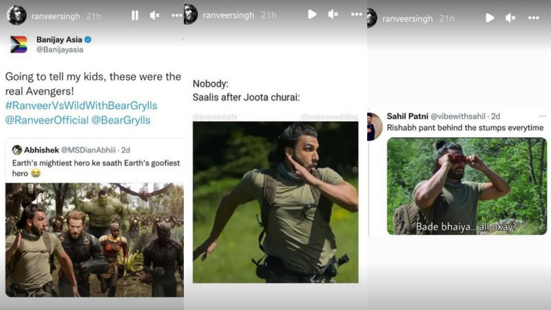Click the Banijay Asia verified badge
This screenshot has width=551, height=310.
(x=88, y=40)
